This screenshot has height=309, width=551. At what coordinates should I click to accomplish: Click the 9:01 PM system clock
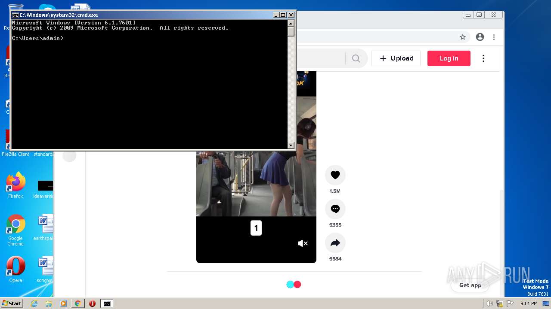coord(529,303)
